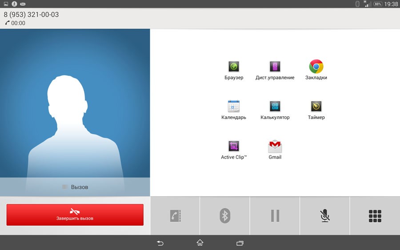Image resolution: width=400 pixels, height=250 pixels.
Task: Launch Дист.управление remote control app
Action: click(275, 67)
